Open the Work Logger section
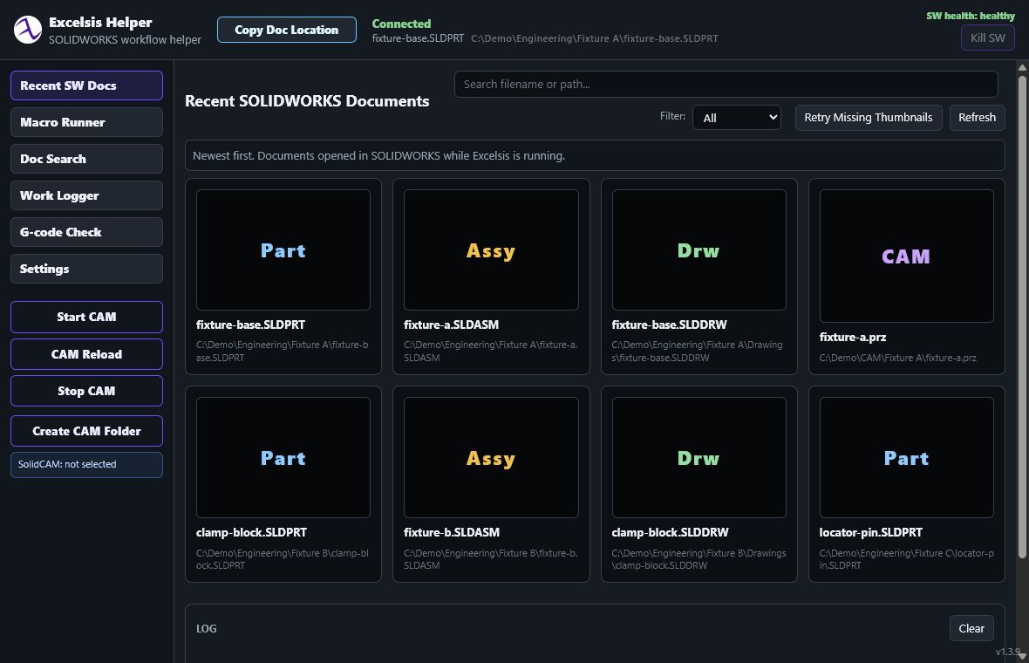Screen dimensions: 1029x663 [x=86, y=195]
